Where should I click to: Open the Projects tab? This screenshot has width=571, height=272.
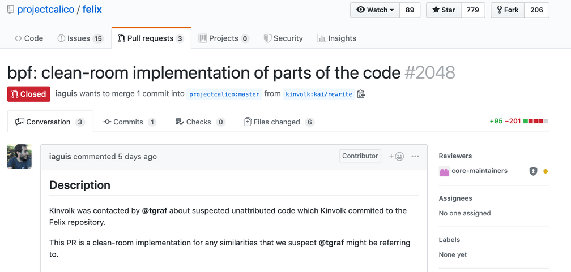(x=224, y=38)
